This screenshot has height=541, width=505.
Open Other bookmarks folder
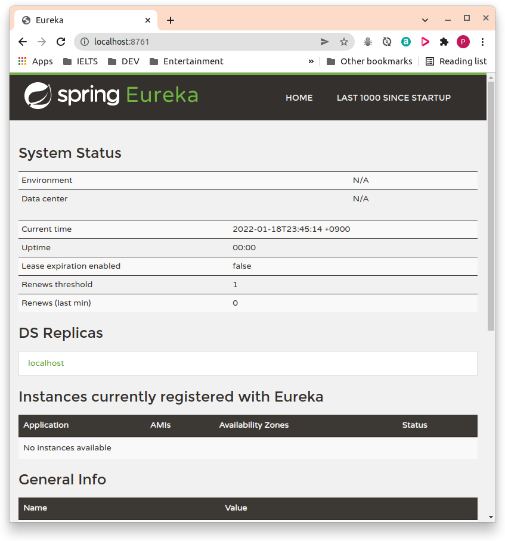(369, 61)
